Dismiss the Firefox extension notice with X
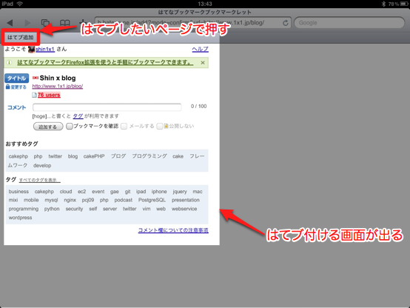This screenshot has width=410, height=308. (x=203, y=63)
